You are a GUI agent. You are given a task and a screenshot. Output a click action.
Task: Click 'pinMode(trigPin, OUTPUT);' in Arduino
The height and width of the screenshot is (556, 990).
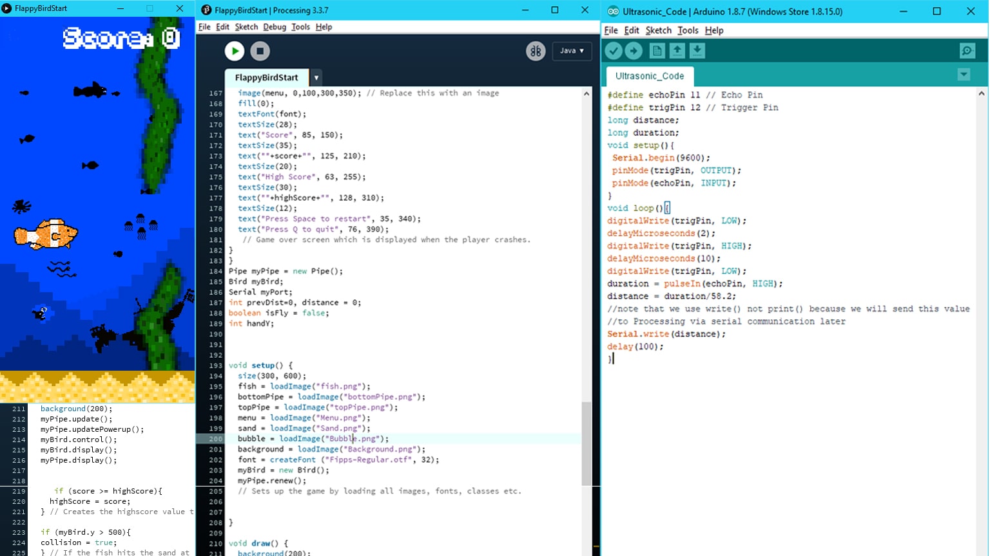point(677,171)
